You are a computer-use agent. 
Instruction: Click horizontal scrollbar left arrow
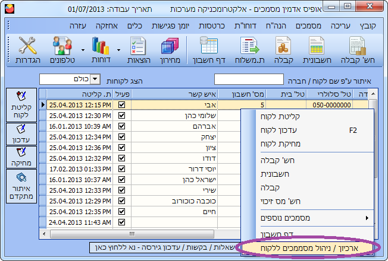(44, 234)
